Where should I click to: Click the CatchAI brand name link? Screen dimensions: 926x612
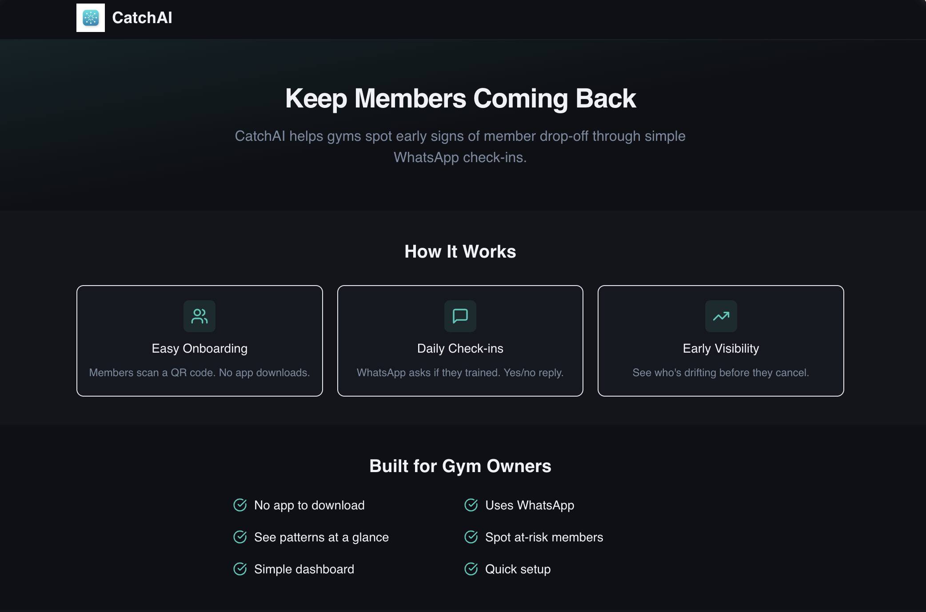142,18
